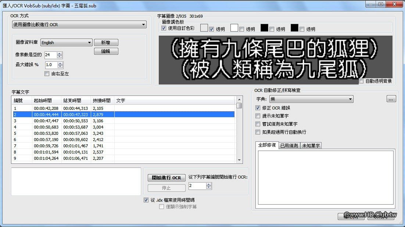
Task: Enable the 提示未知單字 checkbox
Action: coord(258,116)
